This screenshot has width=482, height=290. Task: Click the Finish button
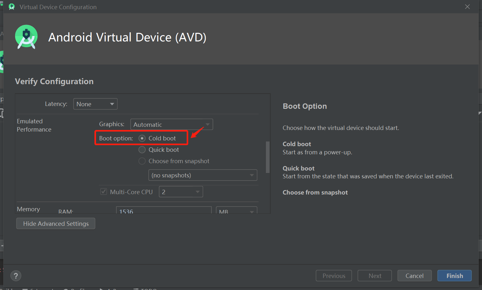tap(454, 276)
